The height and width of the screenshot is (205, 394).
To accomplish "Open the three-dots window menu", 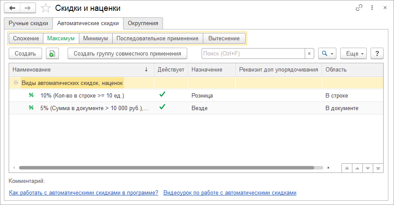I will click(372, 8).
